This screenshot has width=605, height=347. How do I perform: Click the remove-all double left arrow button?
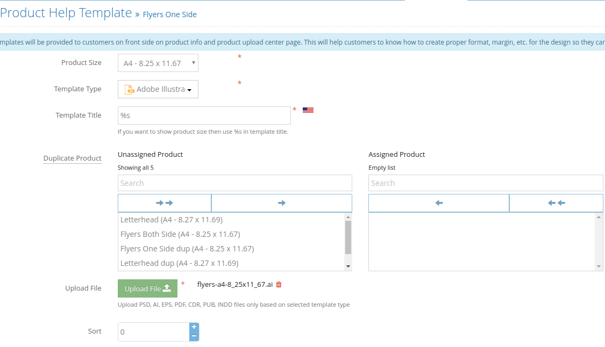pyautogui.click(x=556, y=203)
